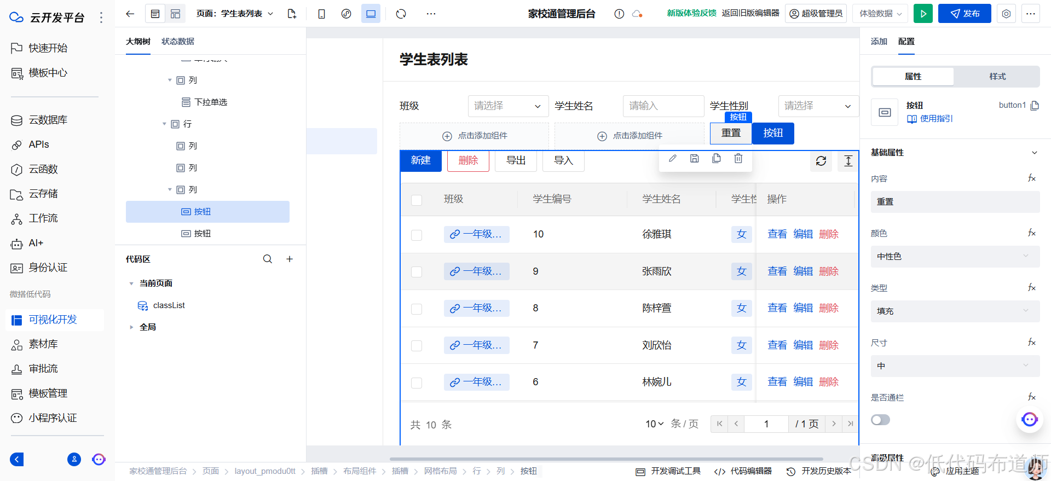1051x481 pixels.
Task: Toggle the select-all checkbox in table header
Action: pyautogui.click(x=417, y=200)
